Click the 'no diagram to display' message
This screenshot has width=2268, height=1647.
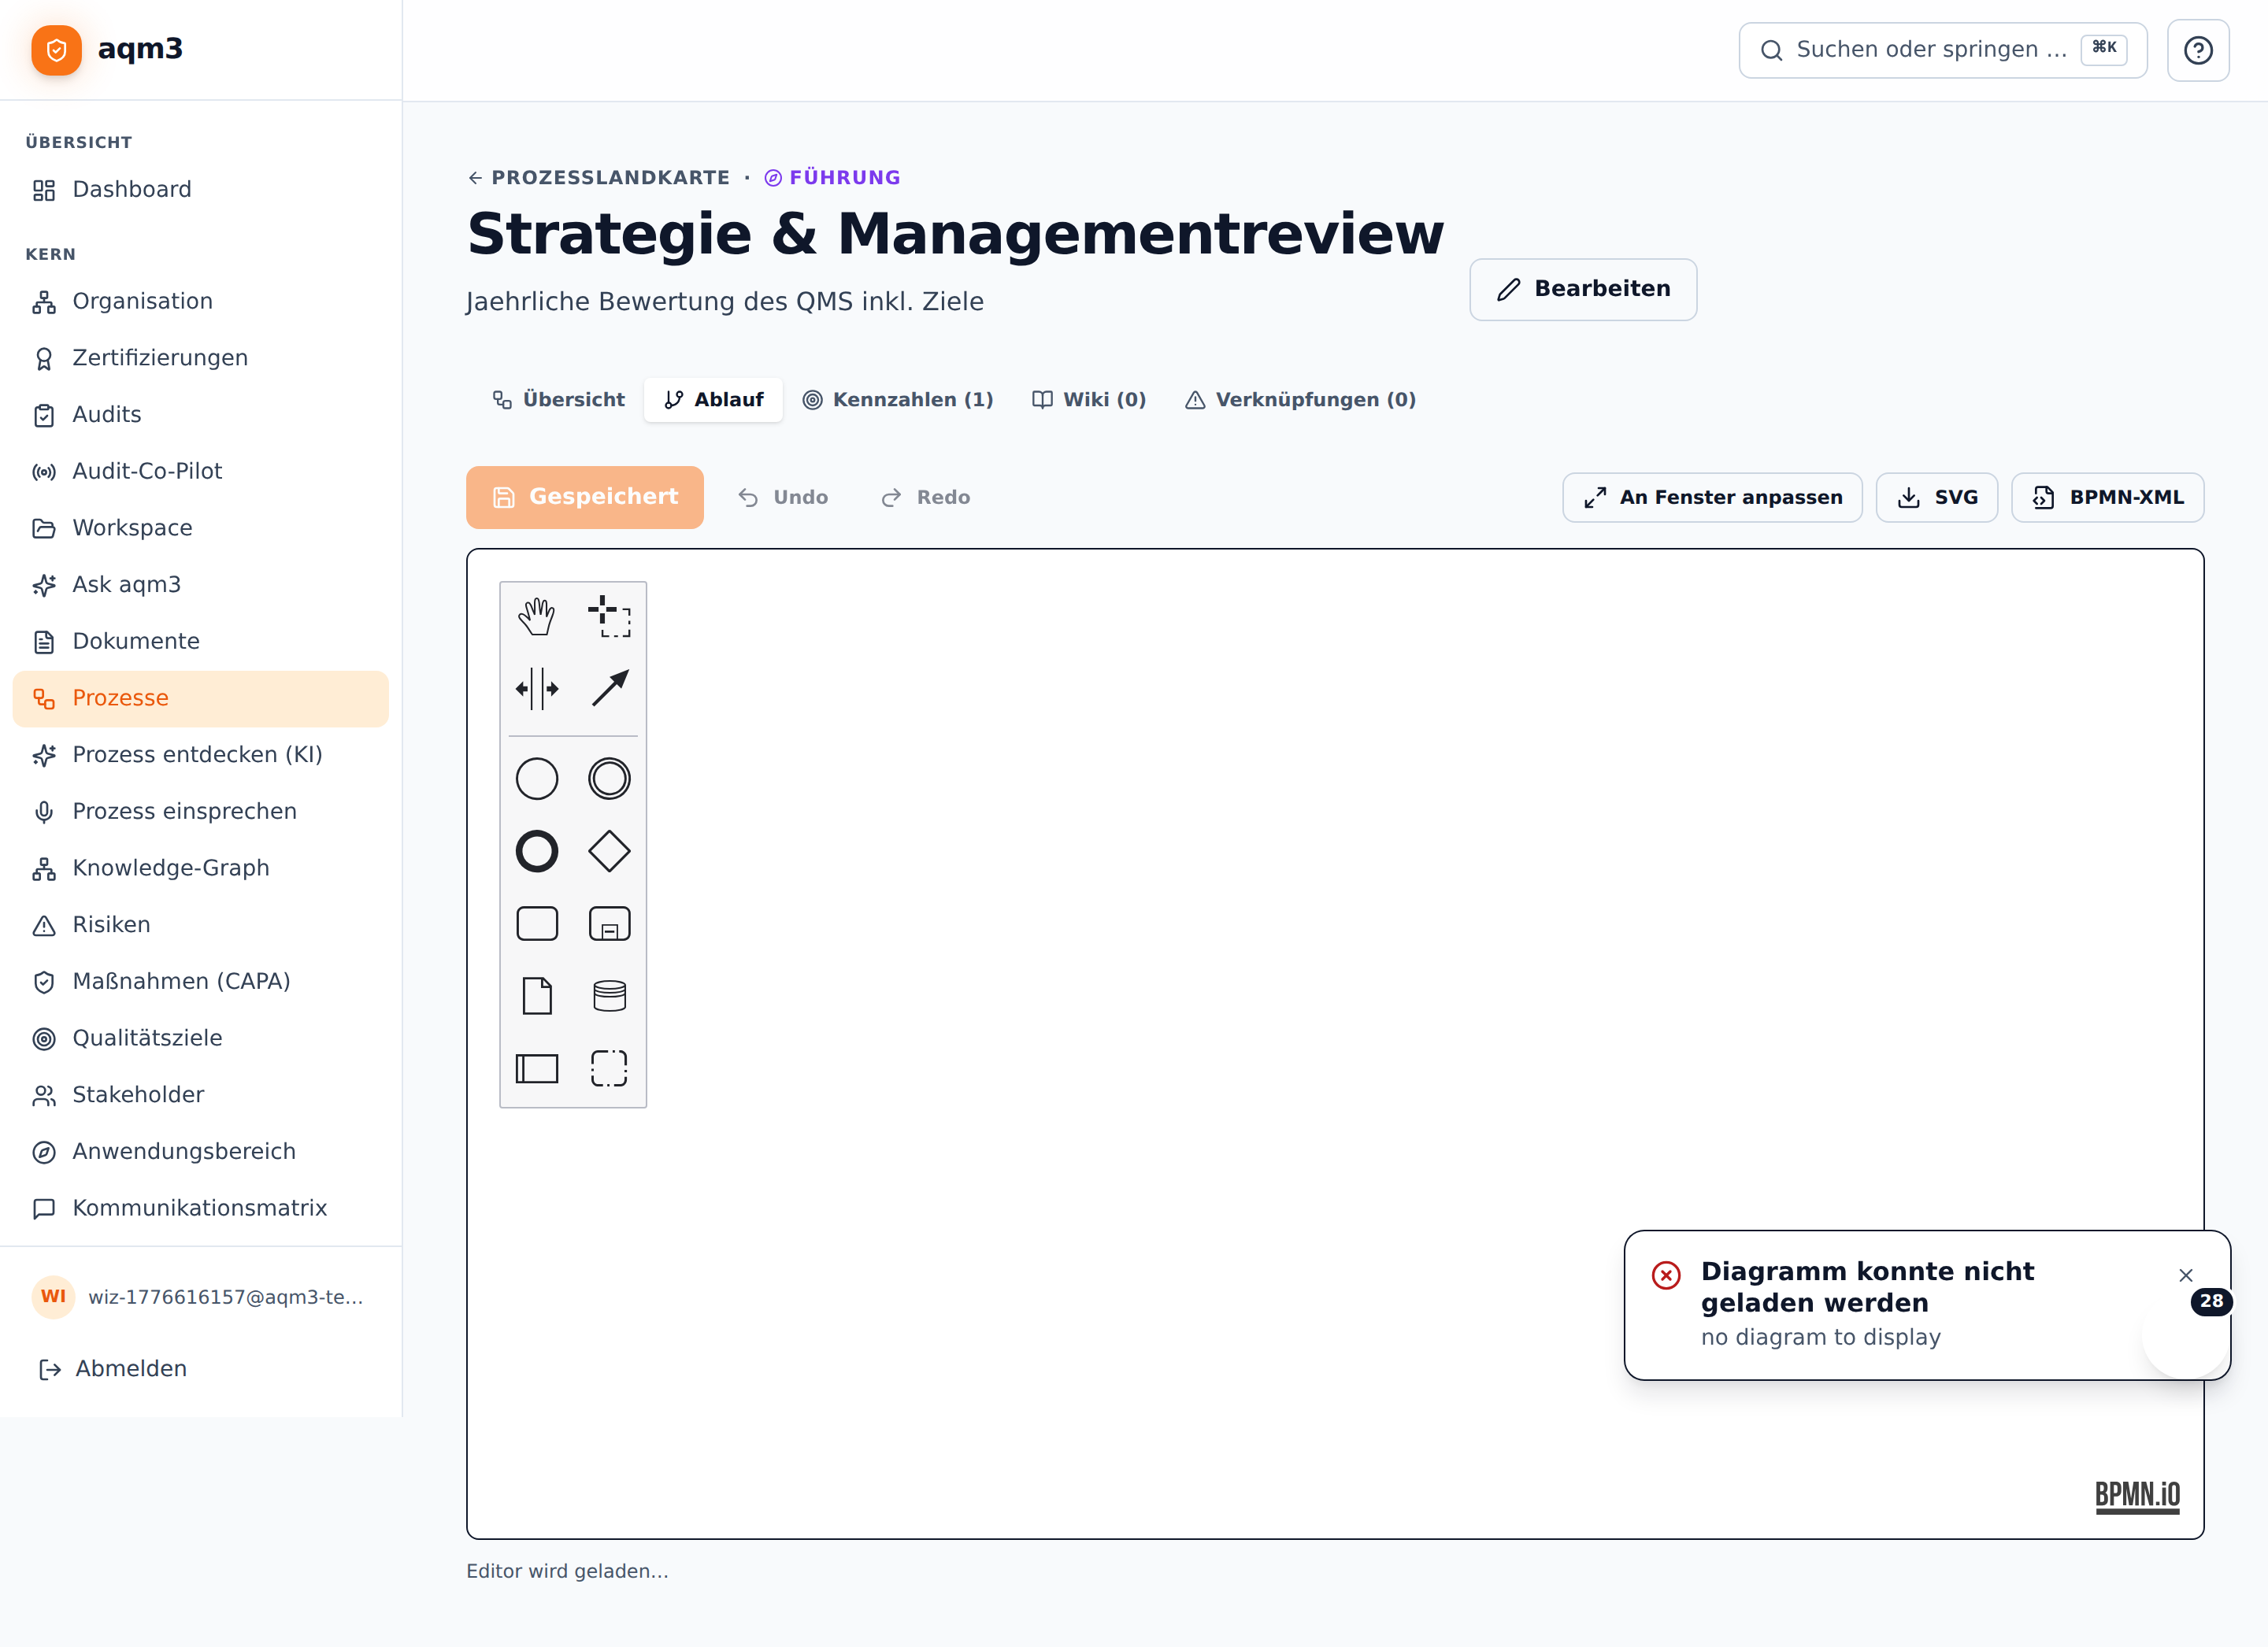1821,1338
